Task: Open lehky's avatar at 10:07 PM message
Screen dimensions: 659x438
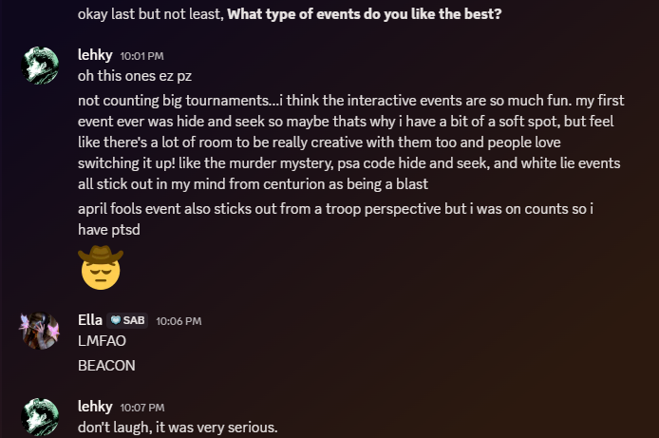Action: 40,416
